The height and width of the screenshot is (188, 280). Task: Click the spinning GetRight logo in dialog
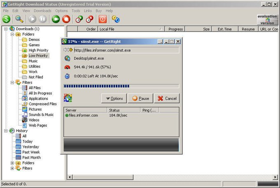(68, 98)
